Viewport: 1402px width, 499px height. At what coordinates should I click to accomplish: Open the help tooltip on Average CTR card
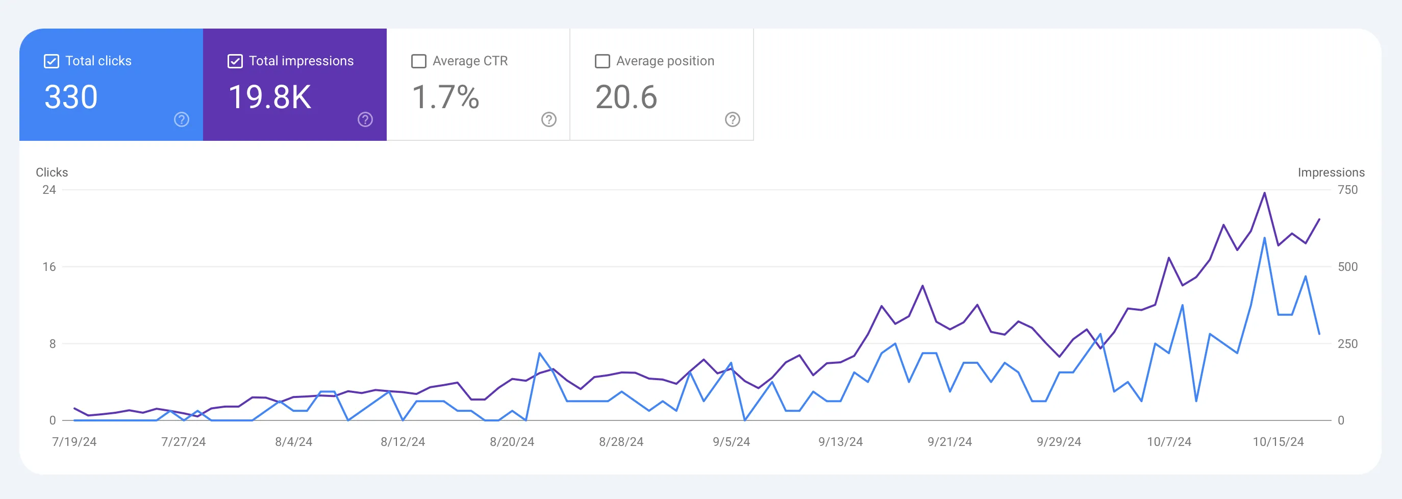[548, 120]
